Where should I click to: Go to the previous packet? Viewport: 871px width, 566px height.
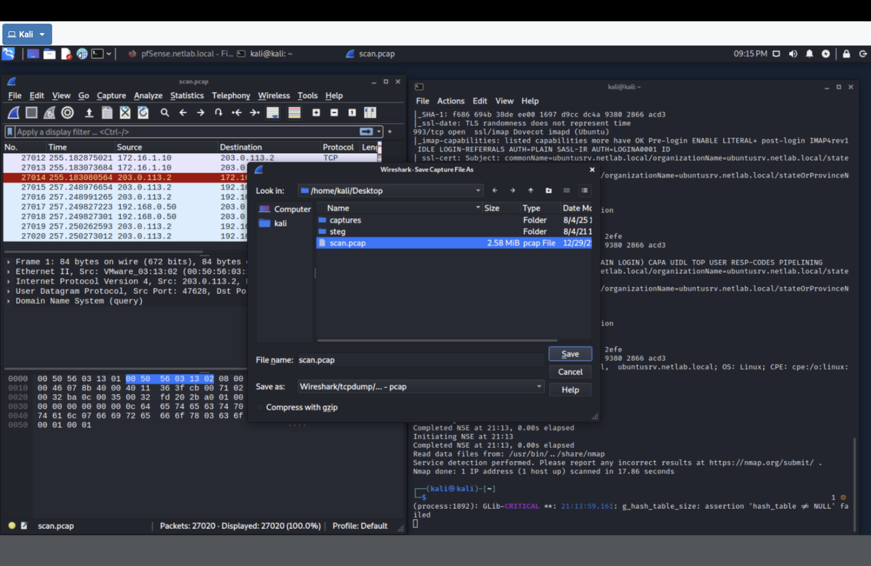[183, 113]
